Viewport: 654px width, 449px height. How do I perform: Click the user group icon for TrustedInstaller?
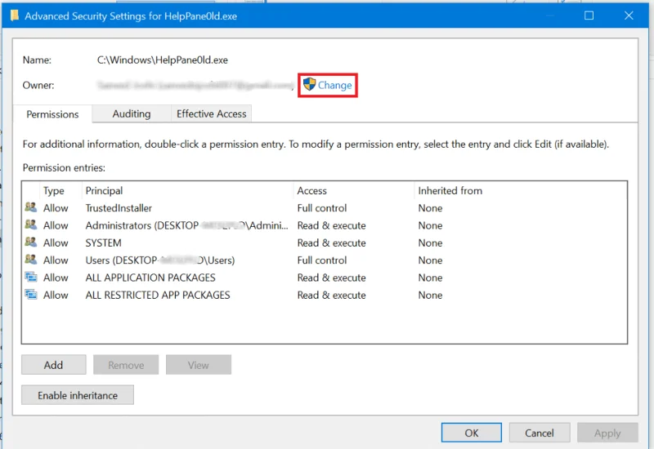[x=31, y=207]
